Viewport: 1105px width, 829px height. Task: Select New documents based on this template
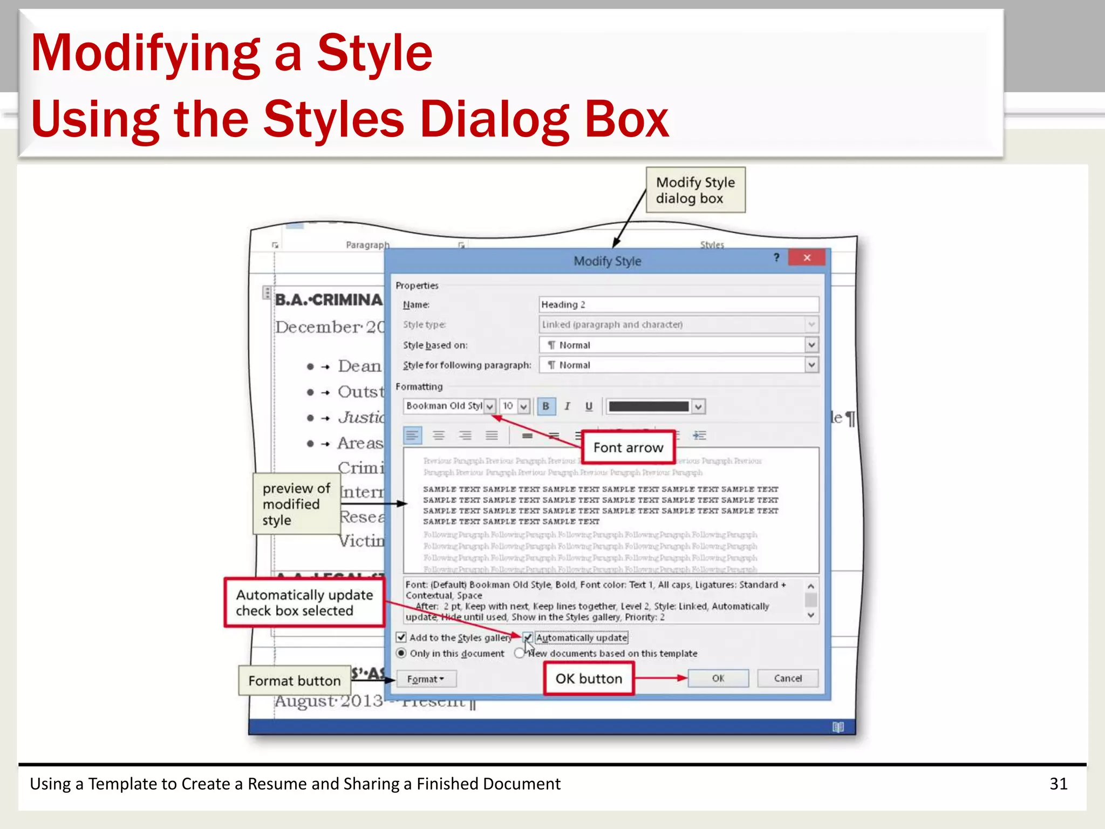tap(519, 653)
